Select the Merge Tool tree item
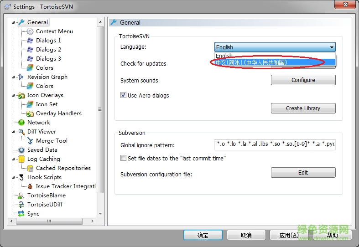 (x=52, y=141)
